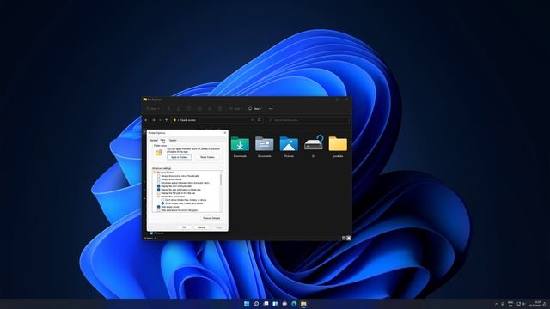550x309 pixels.
Task: Open Chat from the taskbar
Action: point(284,304)
